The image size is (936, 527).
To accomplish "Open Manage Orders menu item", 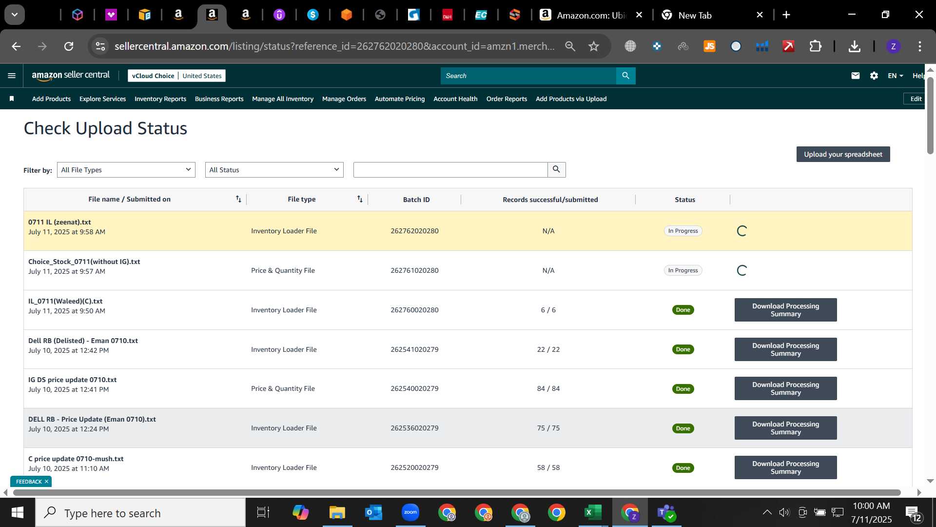I will [x=344, y=99].
